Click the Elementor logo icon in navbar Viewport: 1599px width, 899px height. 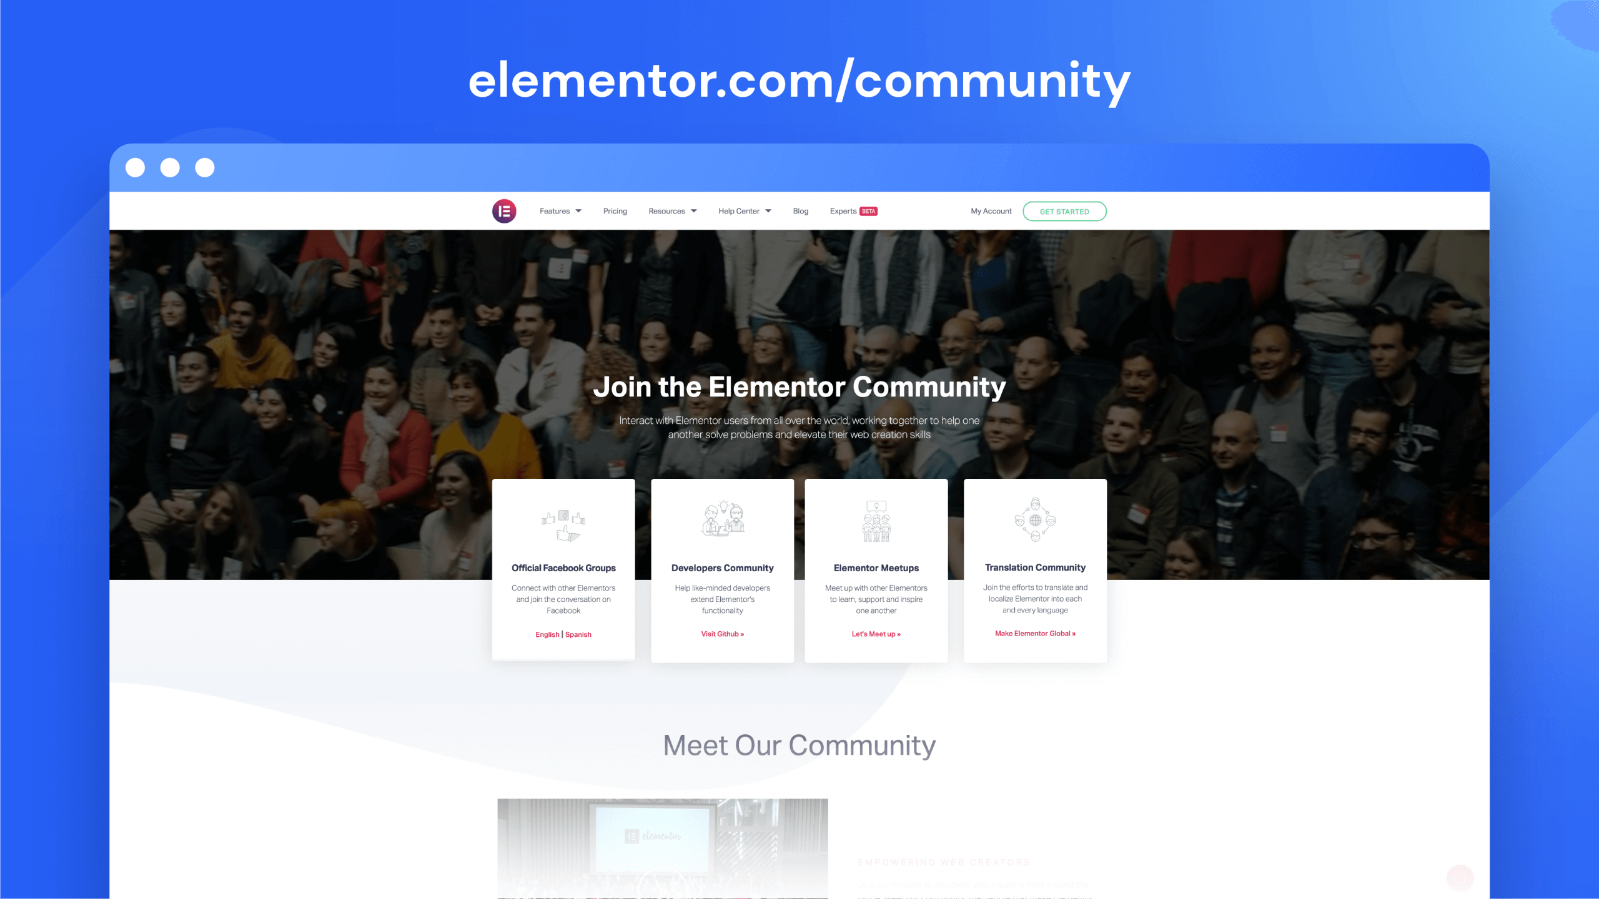tap(504, 212)
